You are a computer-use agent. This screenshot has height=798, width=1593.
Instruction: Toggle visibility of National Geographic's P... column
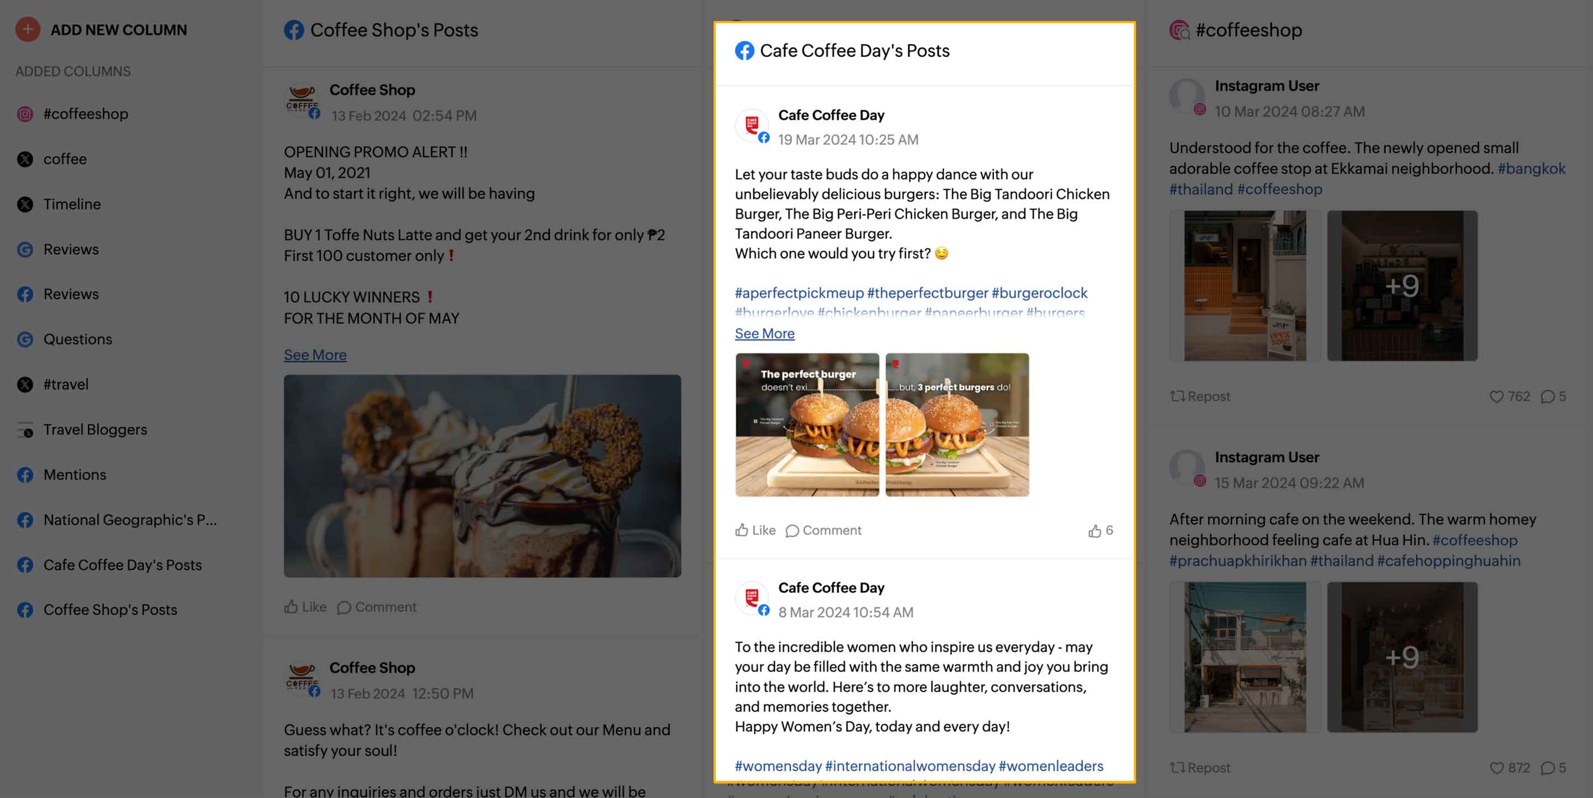click(x=131, y=520)
